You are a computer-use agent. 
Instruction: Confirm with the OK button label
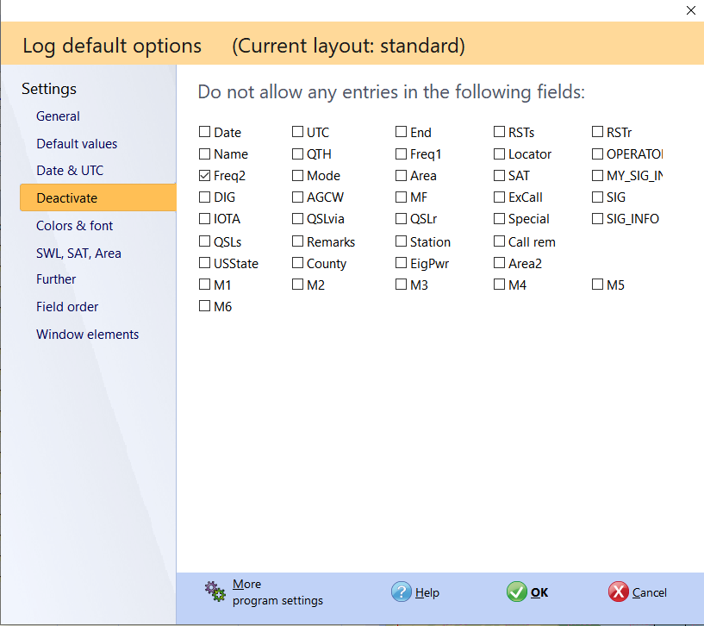coord(539,592)
